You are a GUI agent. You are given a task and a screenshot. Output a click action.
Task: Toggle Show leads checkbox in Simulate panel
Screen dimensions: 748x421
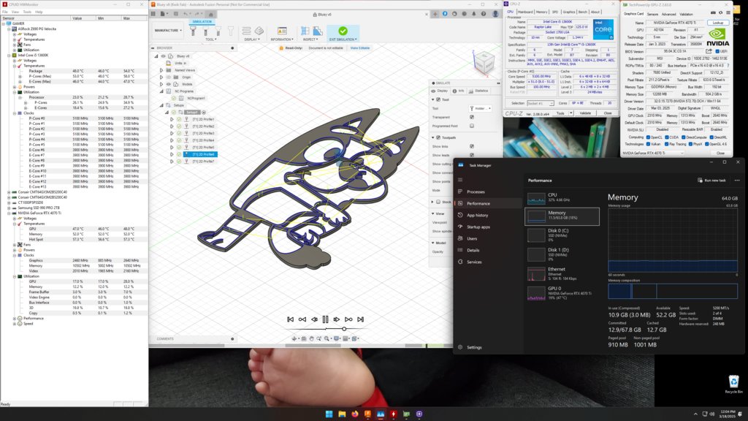tap(472, 155)
